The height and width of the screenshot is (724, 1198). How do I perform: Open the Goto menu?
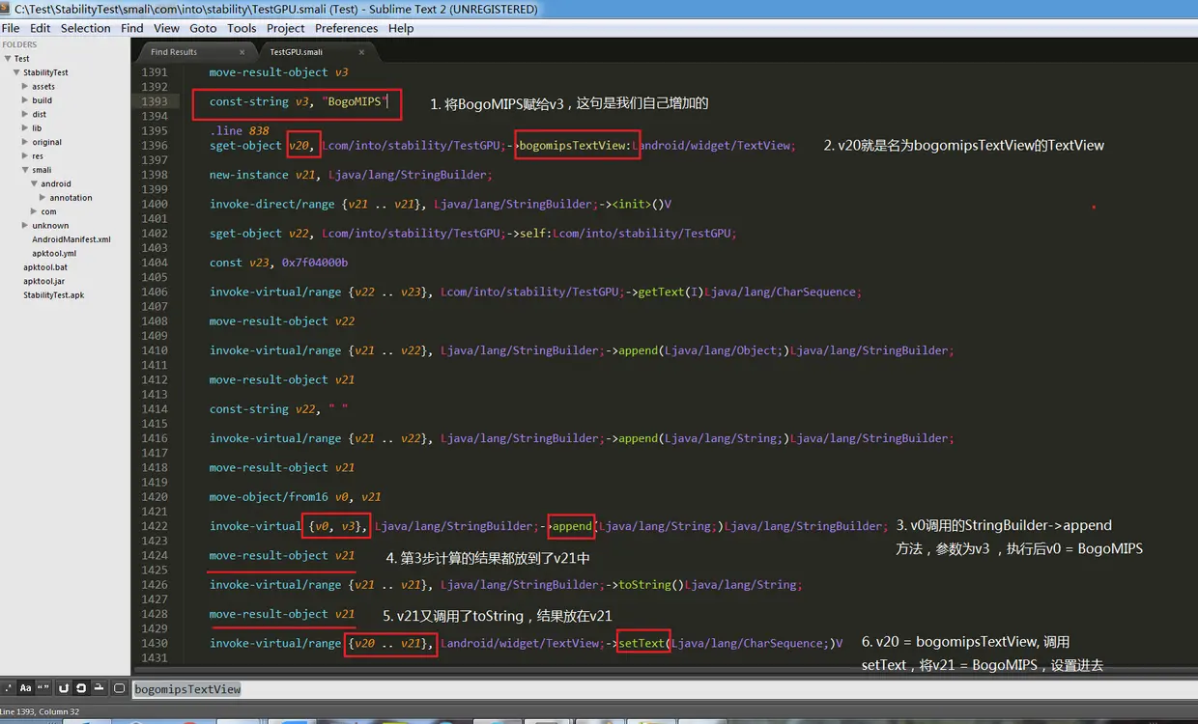(x=203, y=28)
